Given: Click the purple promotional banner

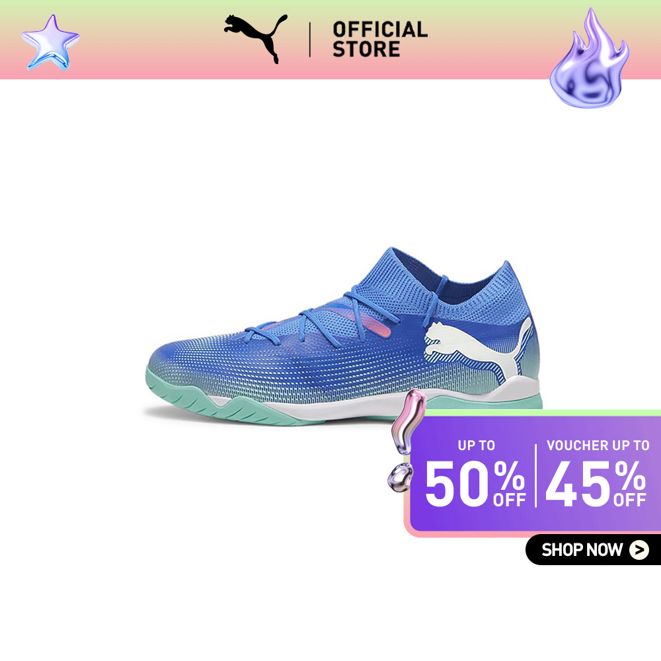Looking at the screenshot, I should tap(533, 474).
